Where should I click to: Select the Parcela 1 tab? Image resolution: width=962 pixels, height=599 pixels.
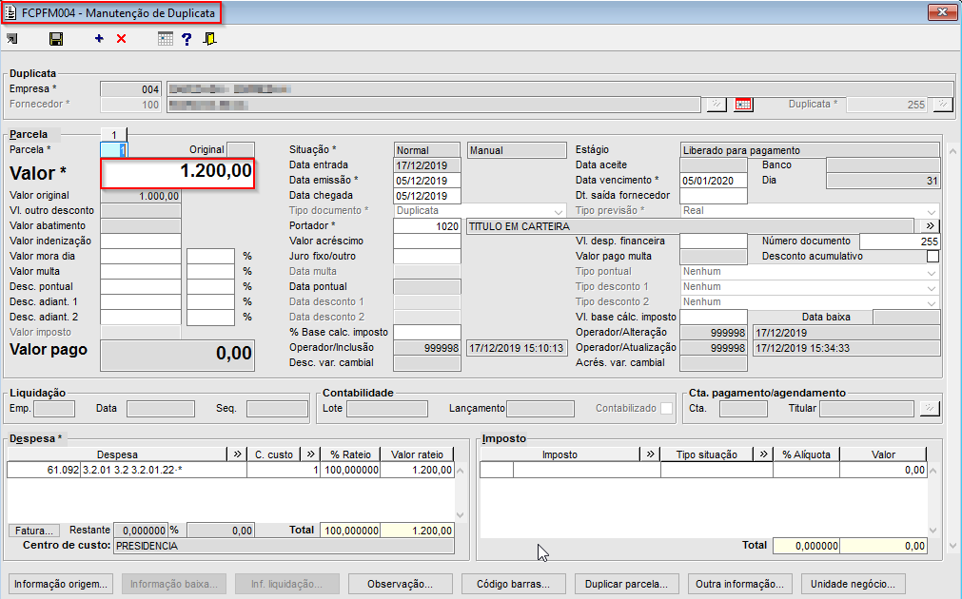pos(114,134)
